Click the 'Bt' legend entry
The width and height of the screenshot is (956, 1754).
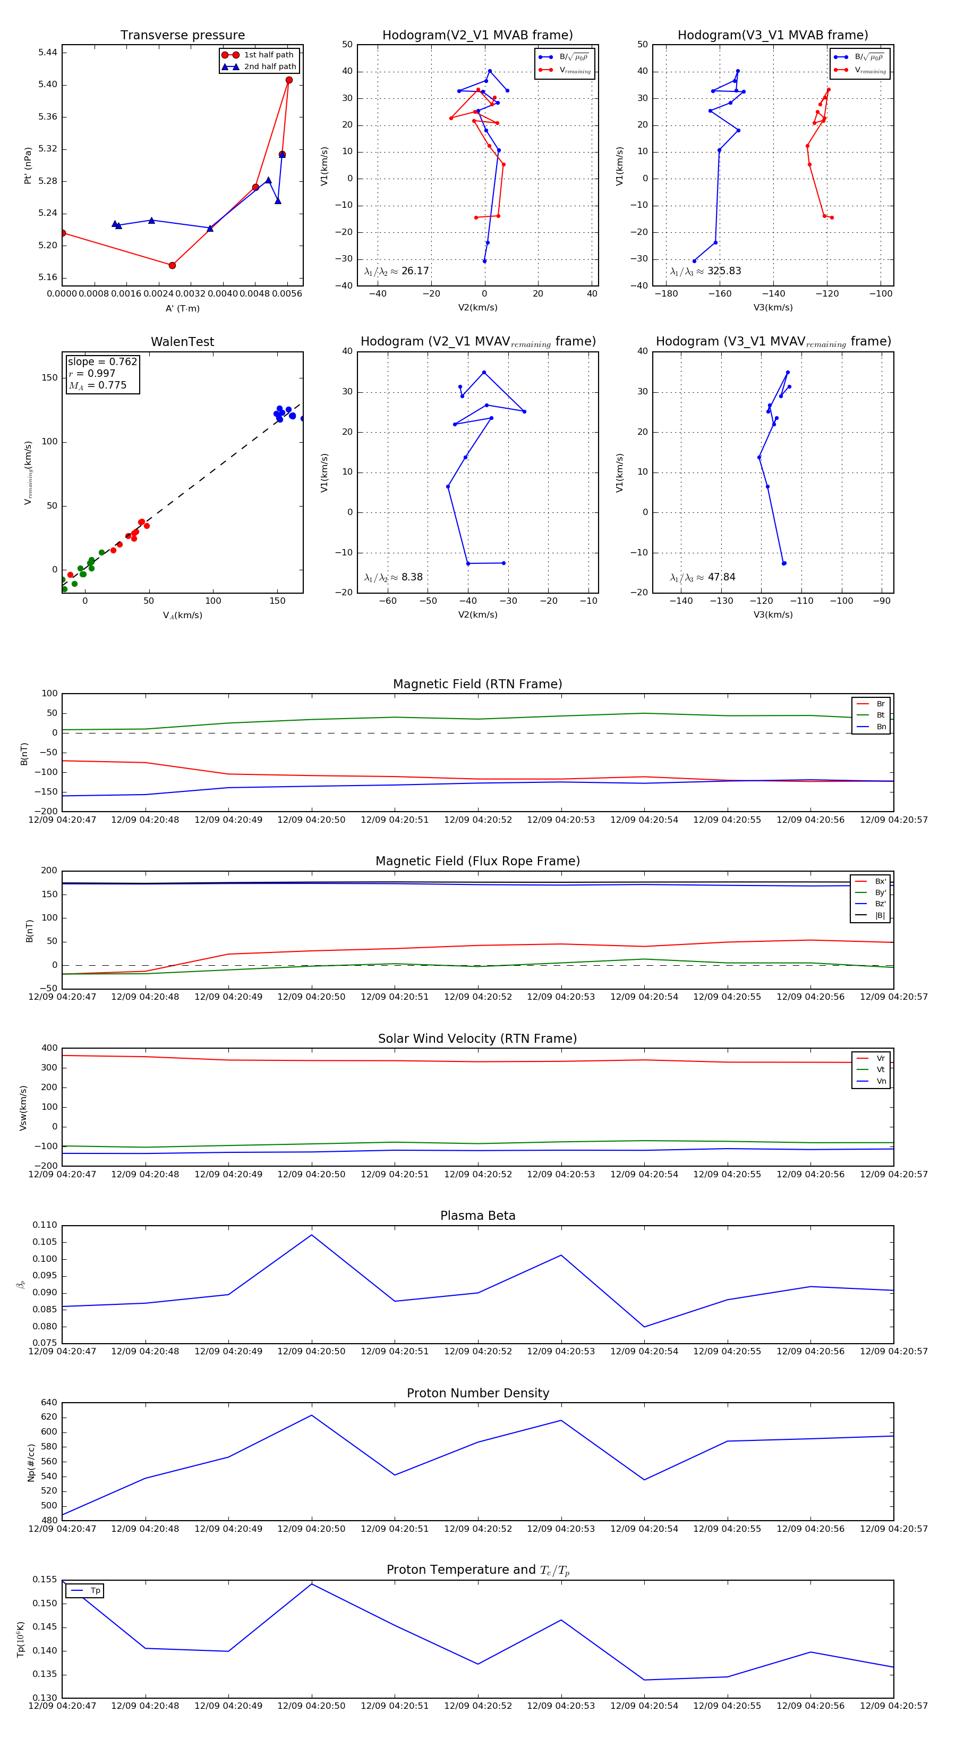coord(872,715)
